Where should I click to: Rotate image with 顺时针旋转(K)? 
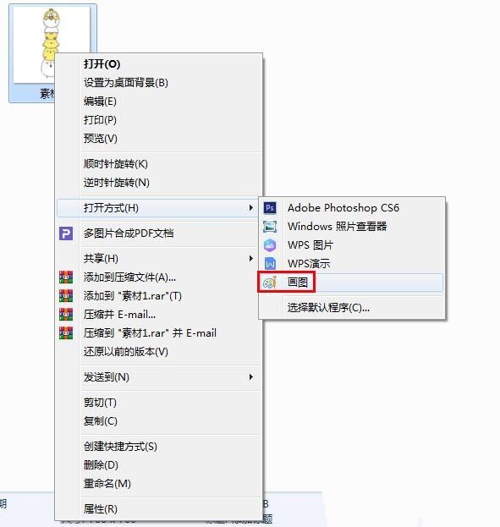point(158,164)
